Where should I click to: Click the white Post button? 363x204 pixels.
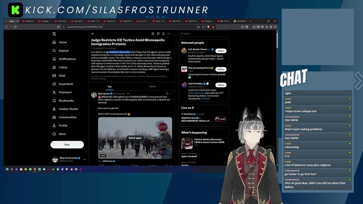[67, 144]
